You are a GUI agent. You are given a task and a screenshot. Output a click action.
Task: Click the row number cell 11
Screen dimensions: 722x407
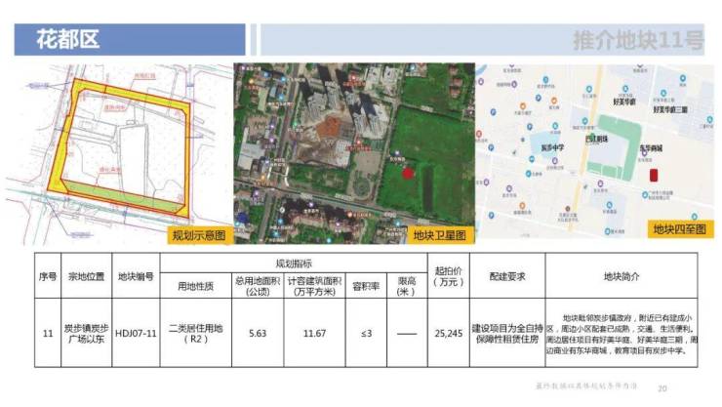(48, 333)
